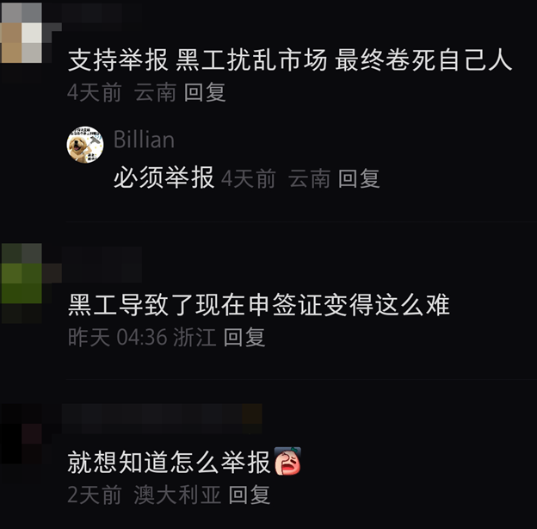Reply to Billian's 必须举报 comment

click(359, 178)
